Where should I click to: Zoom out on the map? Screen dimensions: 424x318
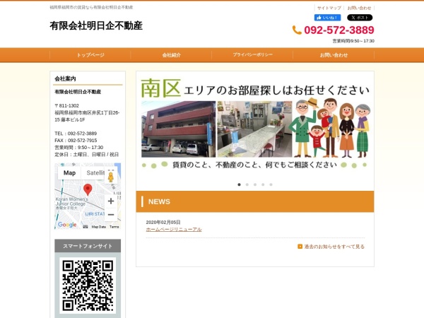point(111,215)
